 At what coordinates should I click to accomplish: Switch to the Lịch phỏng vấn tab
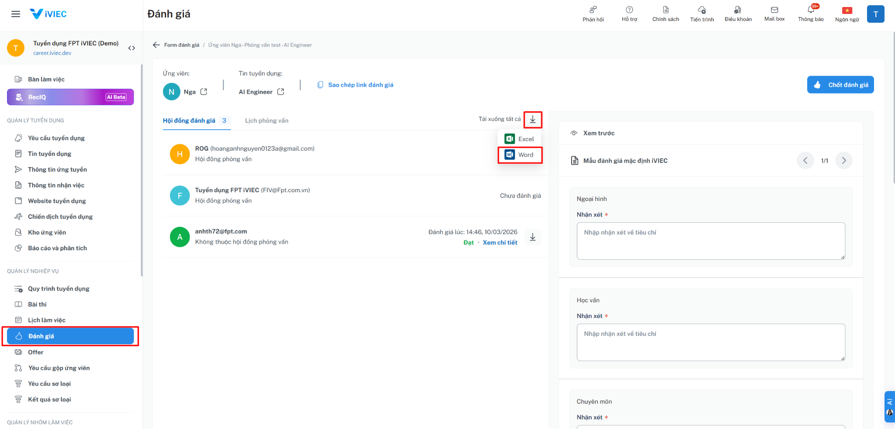point(267,121)
